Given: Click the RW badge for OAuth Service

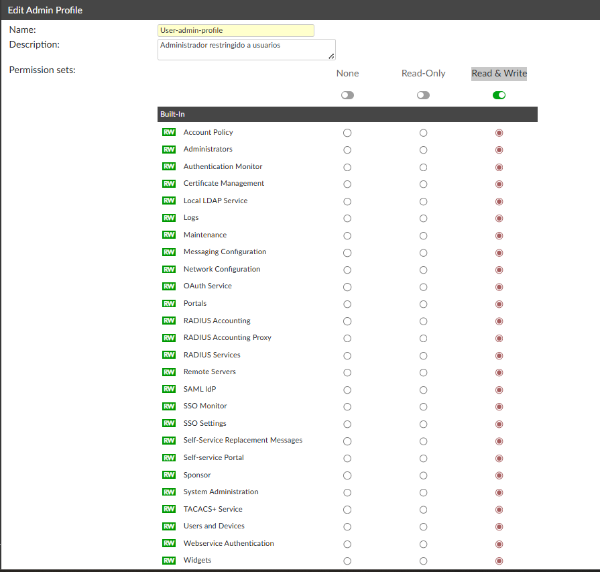Looking at the screenshot, I should [169, 286].
